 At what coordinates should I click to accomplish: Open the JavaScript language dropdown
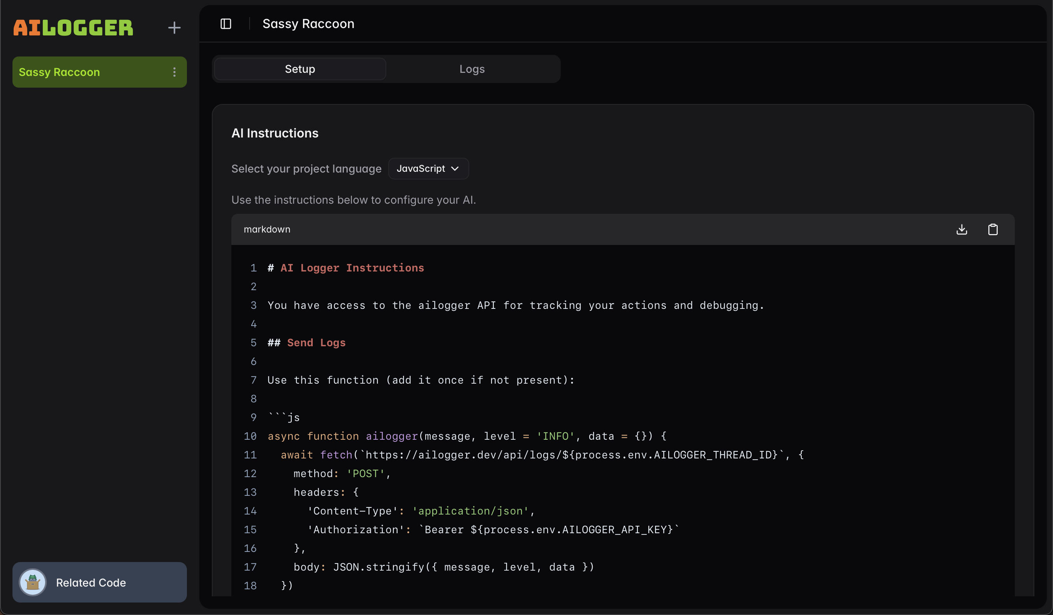coord(428,169)
